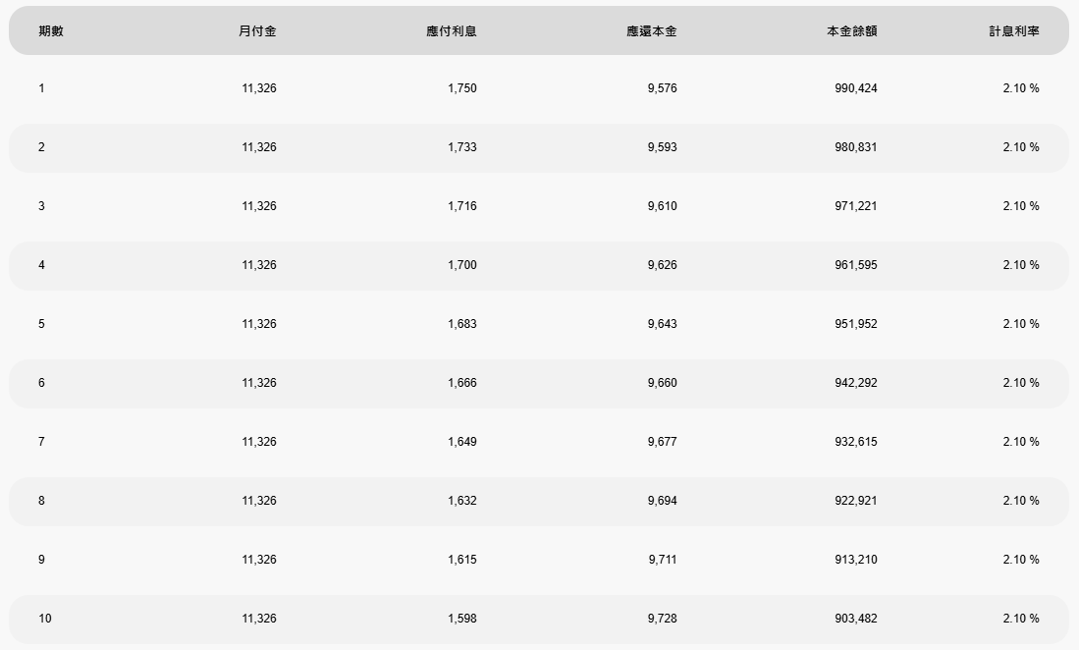Select period 1 row number
The width and height of the screenshot is (1079, 650).
pos(41,88)
